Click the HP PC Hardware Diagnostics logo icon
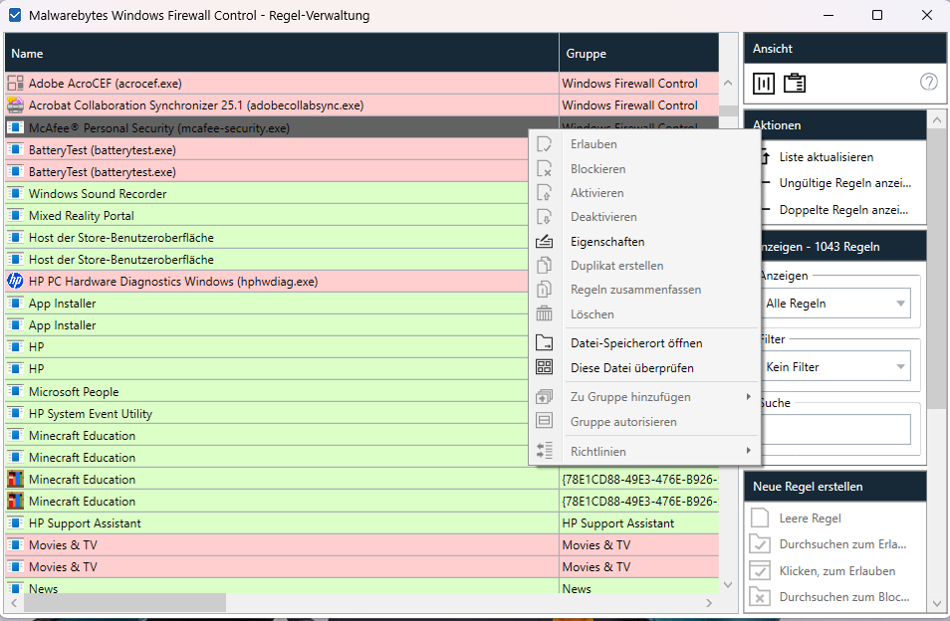This screenshot has width=950, height=621. point(15,281)
